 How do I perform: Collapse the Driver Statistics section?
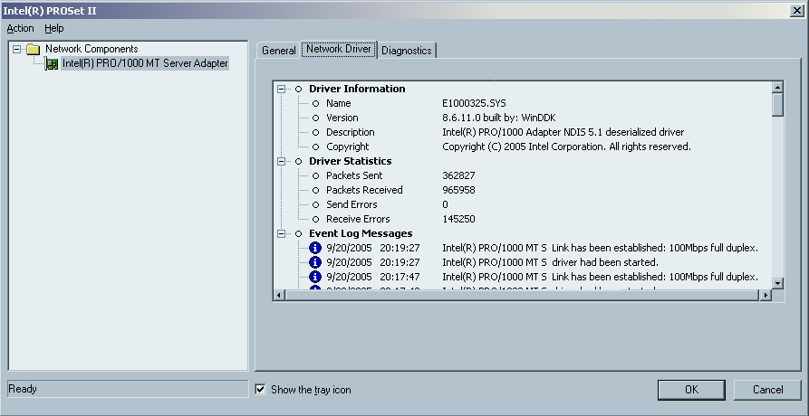281,162
